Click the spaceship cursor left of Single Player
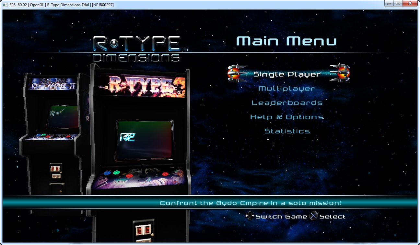 [x=237, y=73]
